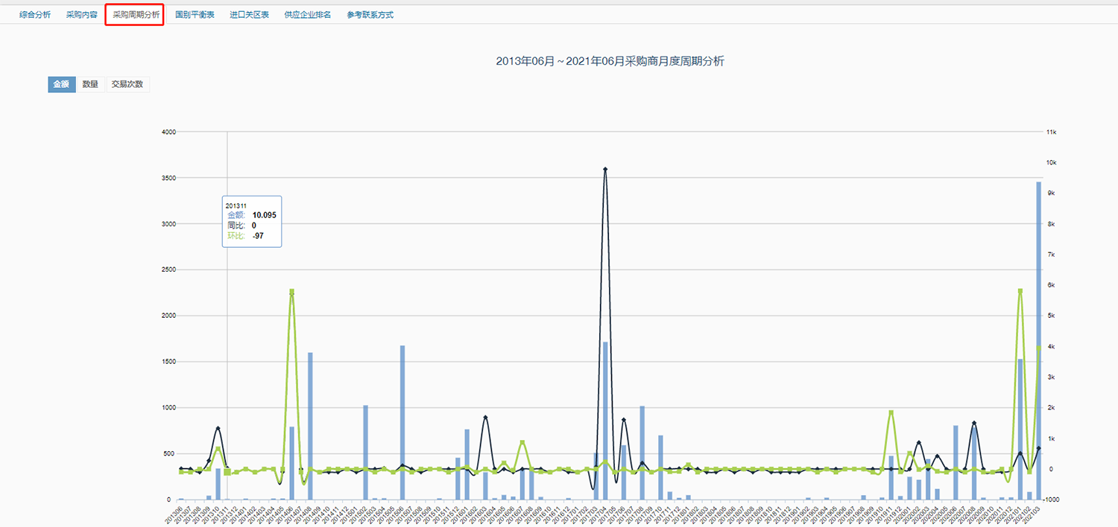Screen dimensions: 1118x527
Task: Open the 参考联系方式 tab
Action: pyautogui.click(x=370, y=15)
